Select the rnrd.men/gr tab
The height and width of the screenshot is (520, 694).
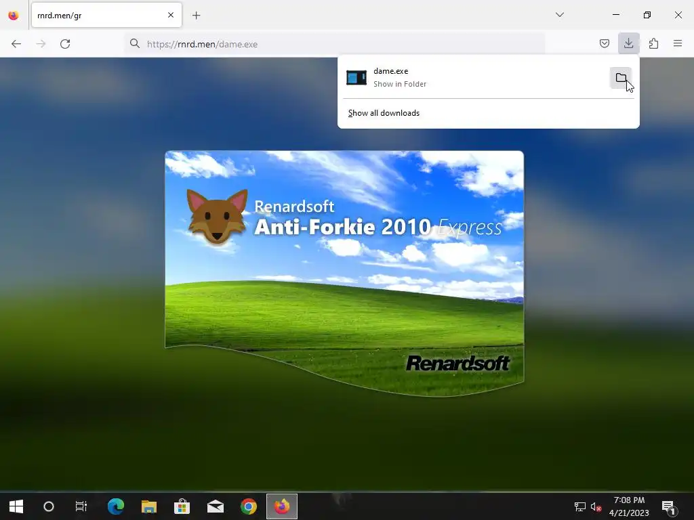tap(106, 15)
